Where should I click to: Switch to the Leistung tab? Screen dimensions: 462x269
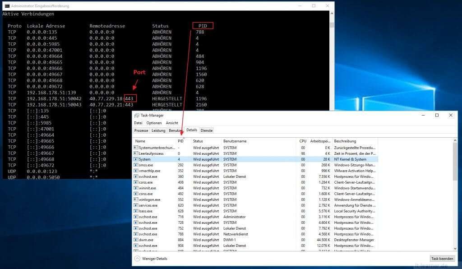[x=157, y=130]
